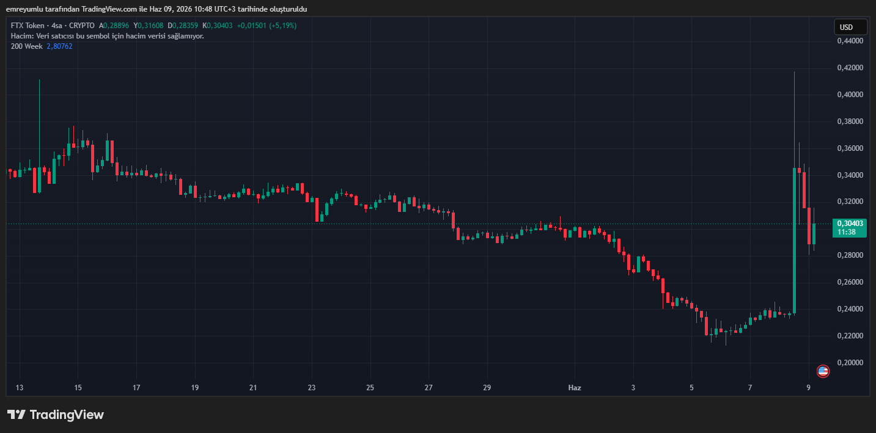Click the change value +0,01501 (+5,19%)
Screen dimensions: 876x433
pos(267,26)
